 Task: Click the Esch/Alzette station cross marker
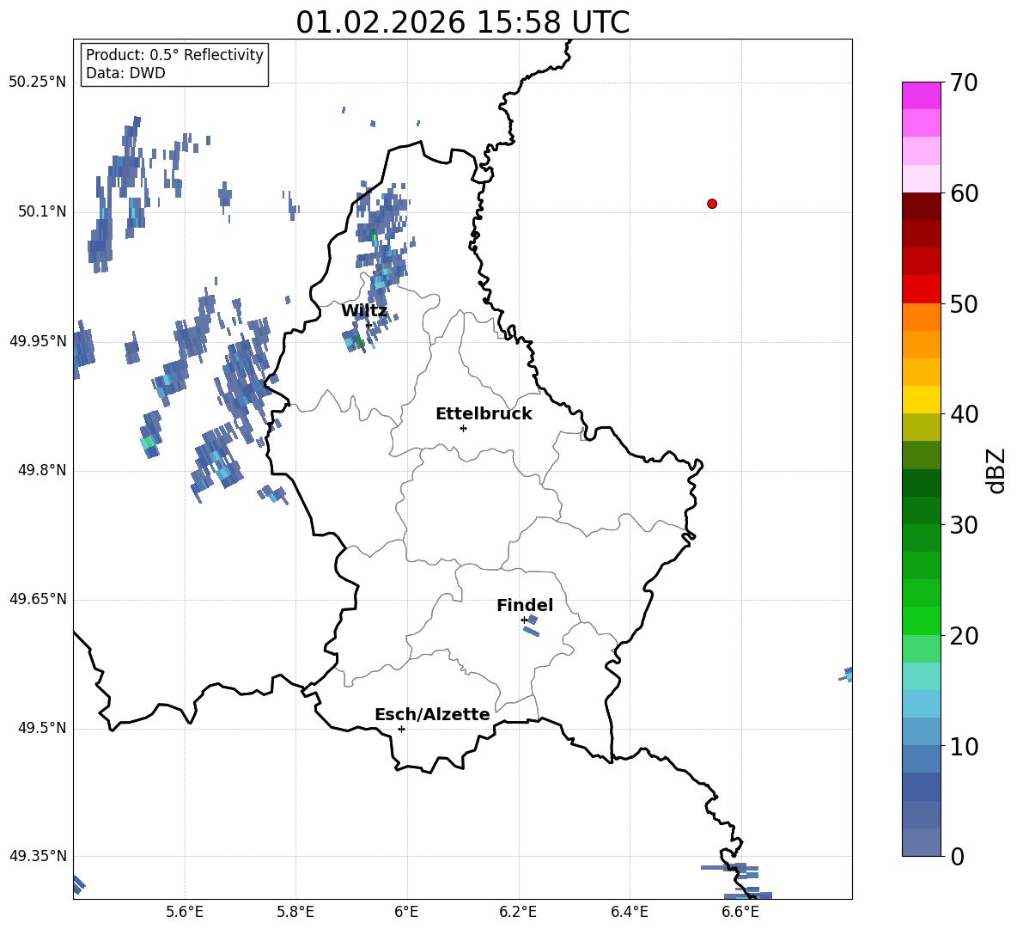[401, 729]
